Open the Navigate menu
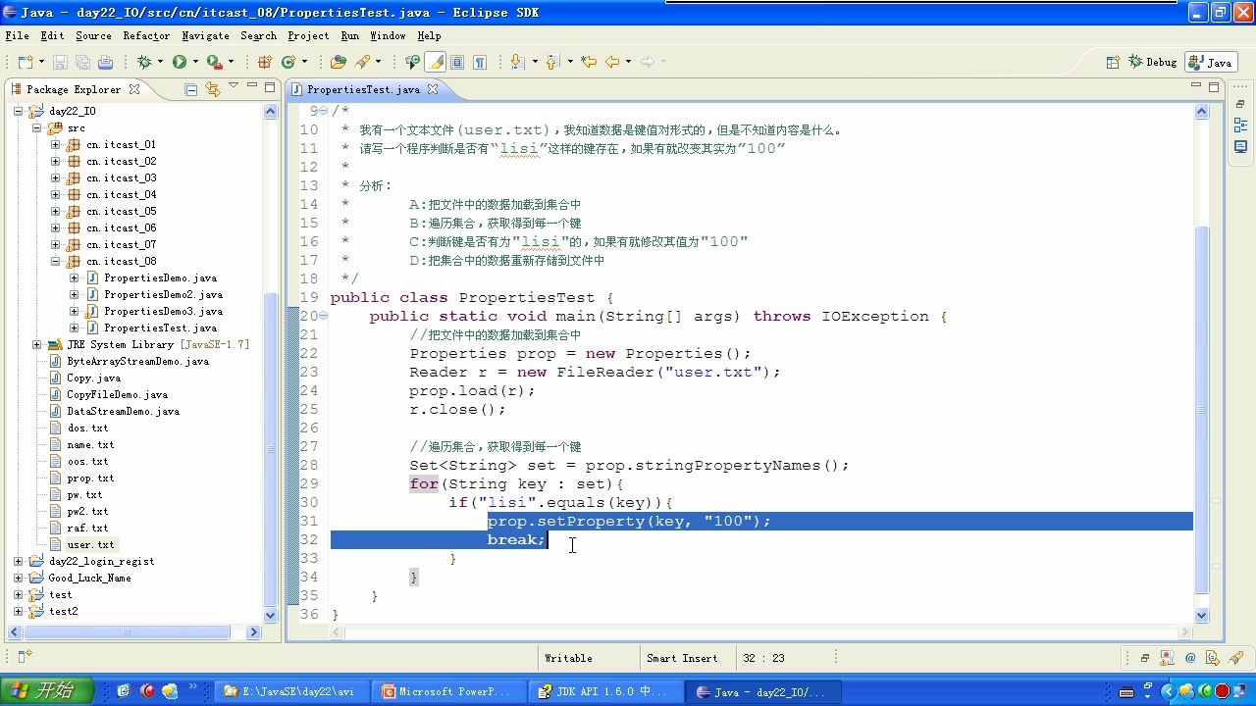Viewport: 1256px width, 706px height. tap(205, 35)
